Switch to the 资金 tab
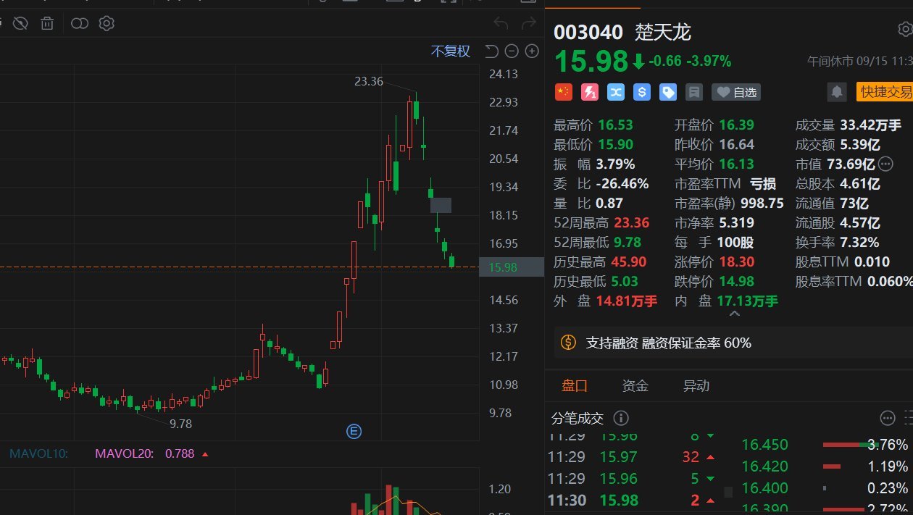Viewport: 913px width, 515px height. pyautogui.click(x=635, y=386)
